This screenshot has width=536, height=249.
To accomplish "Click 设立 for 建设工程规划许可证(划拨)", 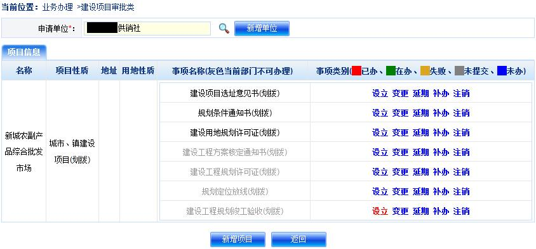I will coord(380,172).
